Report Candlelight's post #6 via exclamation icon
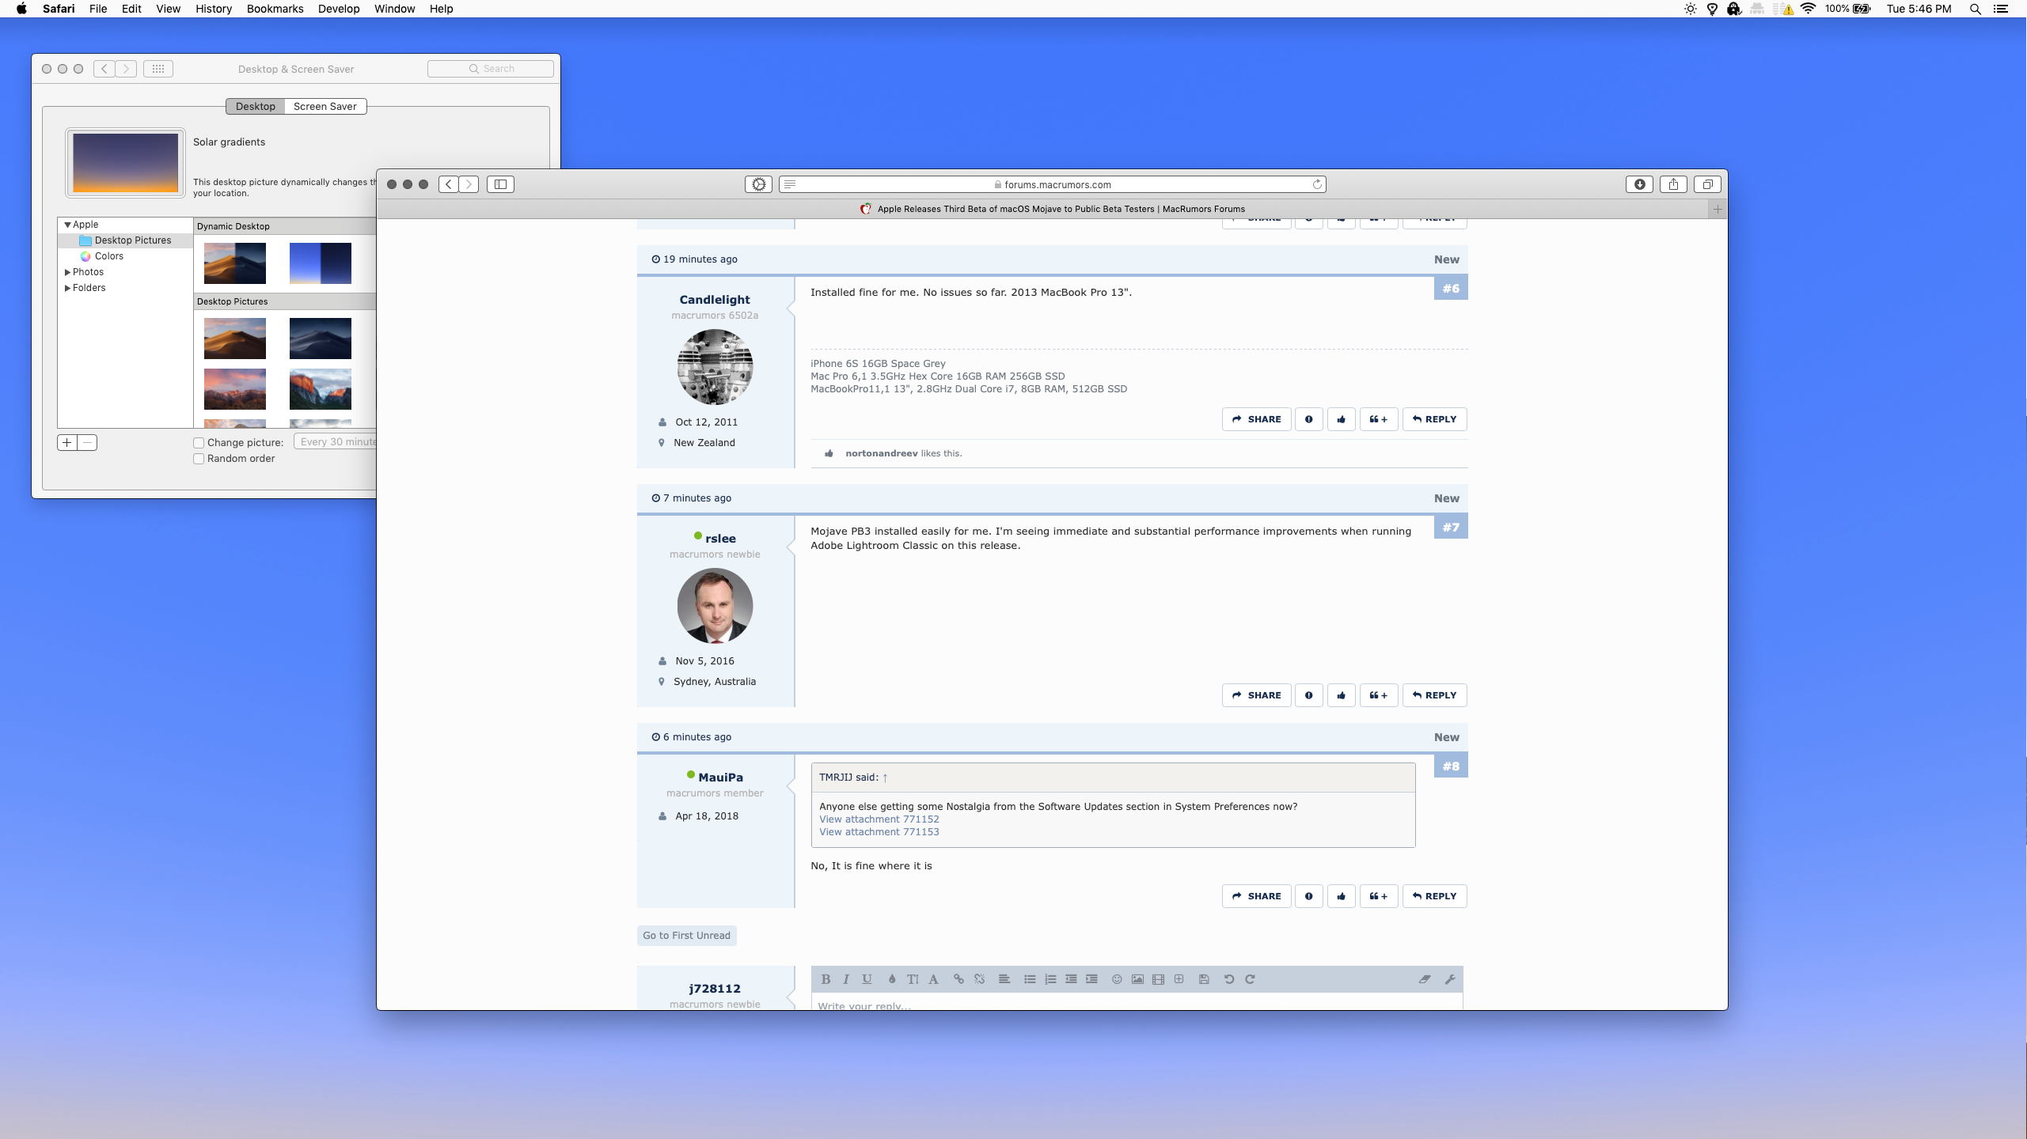Screen dimensions: 2027x1139 (x=1308, y=419)
